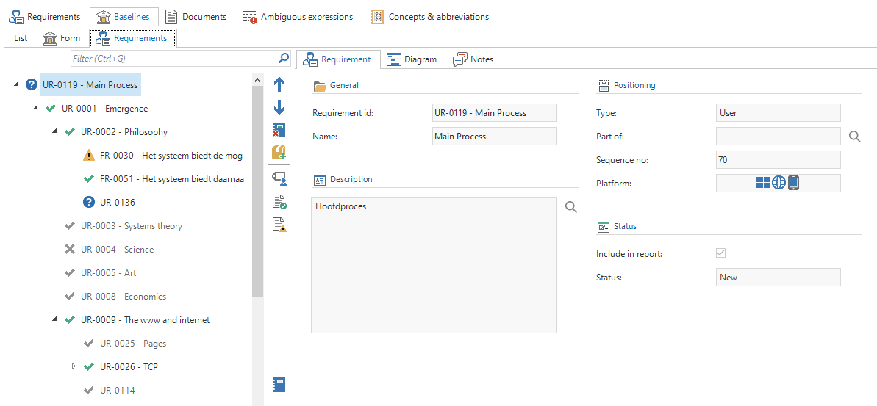Open the Diagram tab
This screenshot has height=406, width=877.
point(412,59)
